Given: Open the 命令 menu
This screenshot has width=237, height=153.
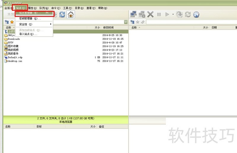Looking at the screenshot, I should click(x=56, y=8).
